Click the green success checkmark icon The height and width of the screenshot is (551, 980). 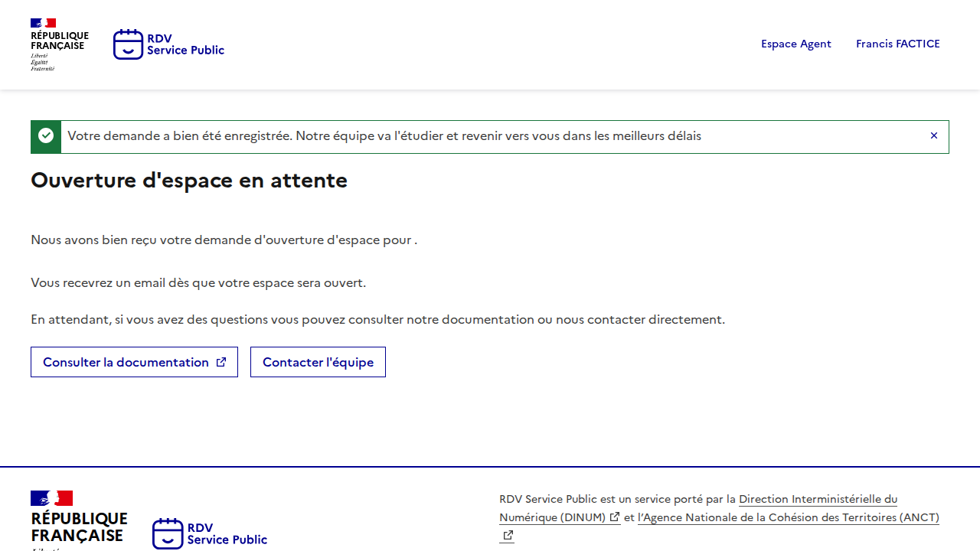(46, 136)
